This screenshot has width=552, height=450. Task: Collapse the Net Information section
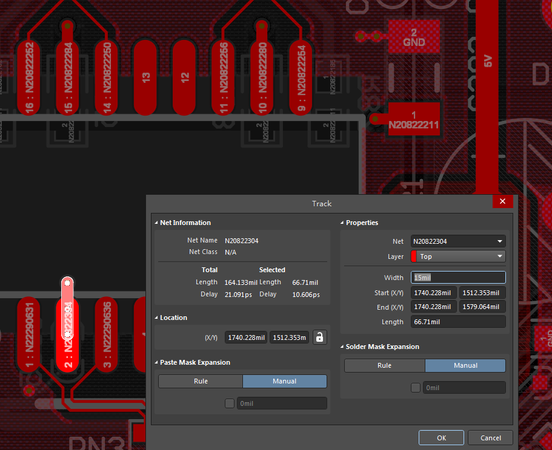pos(156,223)
